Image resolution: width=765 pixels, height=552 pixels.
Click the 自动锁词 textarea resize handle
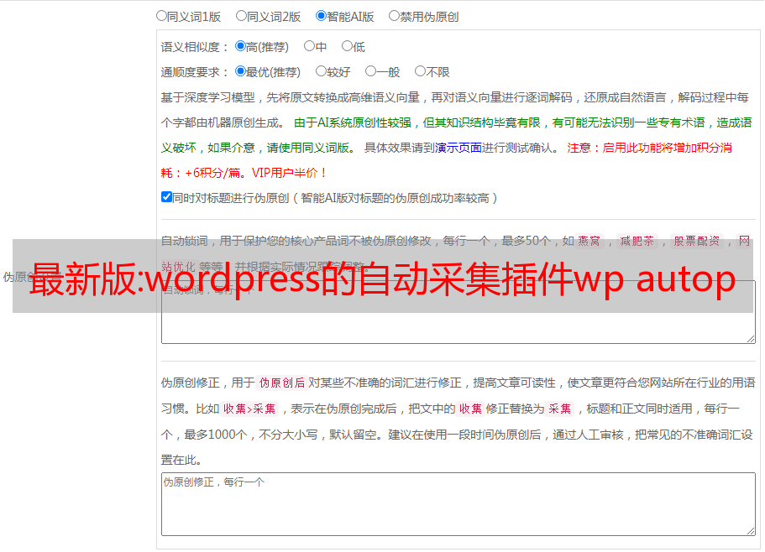pyautogui.click(x=751, y=339)
